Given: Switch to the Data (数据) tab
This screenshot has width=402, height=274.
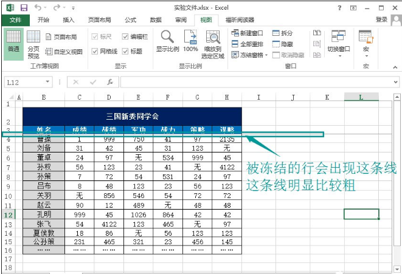Looking at the screenshot, I should [156, 19].
